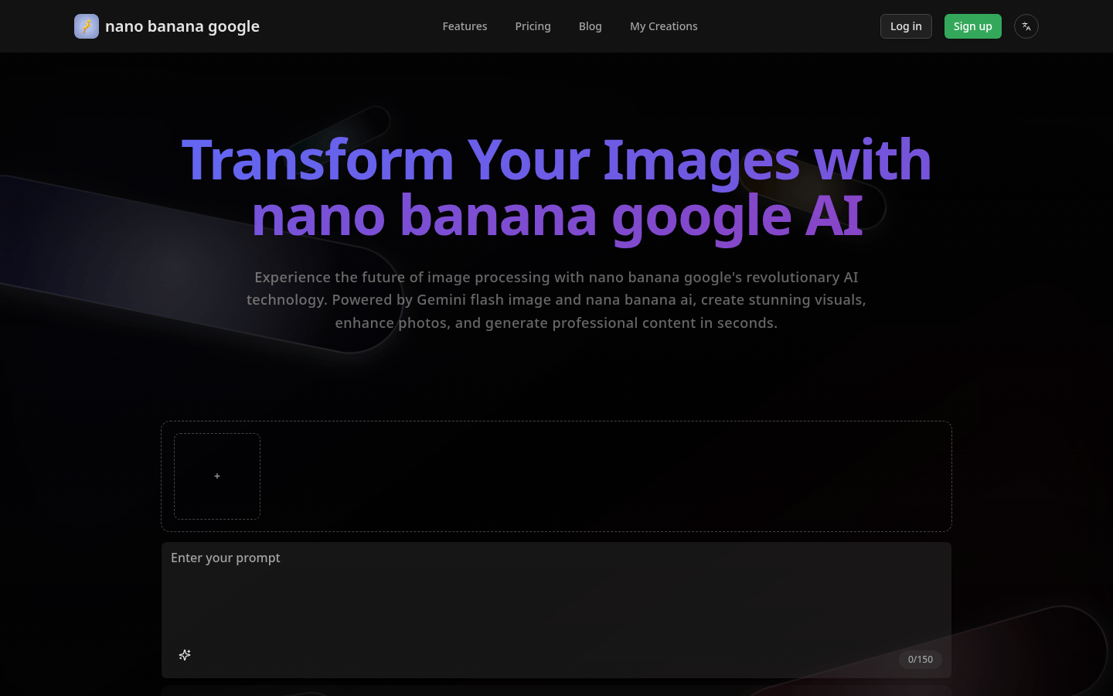The height and width of the screenshot is (696, 1113).
Task: Click the Experience the future description paragraph
Action: pyautogui.click(x=556, y=277)
